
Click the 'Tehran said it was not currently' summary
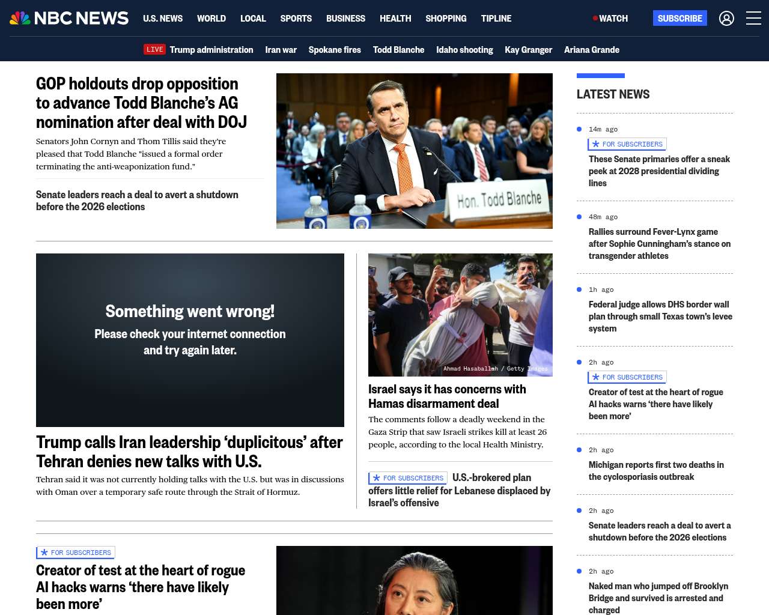(x=190, y=485)
